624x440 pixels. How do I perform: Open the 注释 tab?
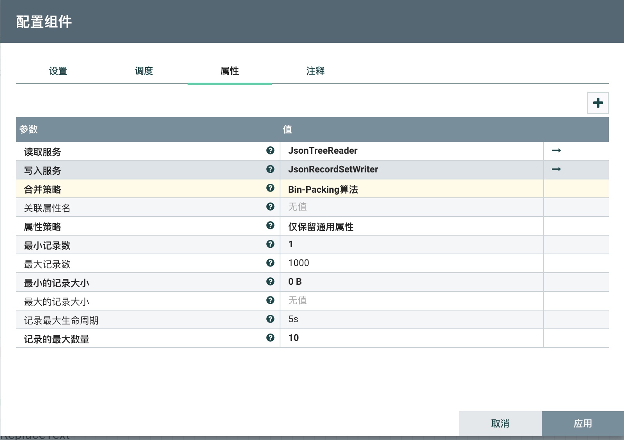click(316, 71)
